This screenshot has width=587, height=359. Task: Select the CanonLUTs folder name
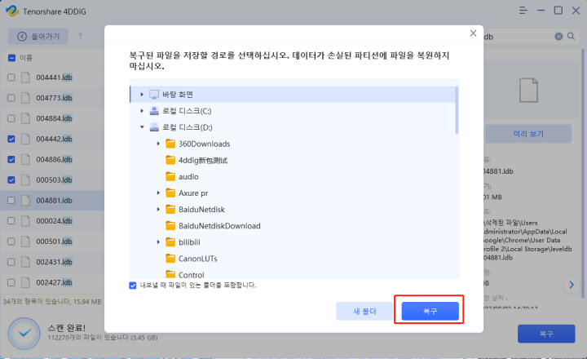tap(197, 259)
